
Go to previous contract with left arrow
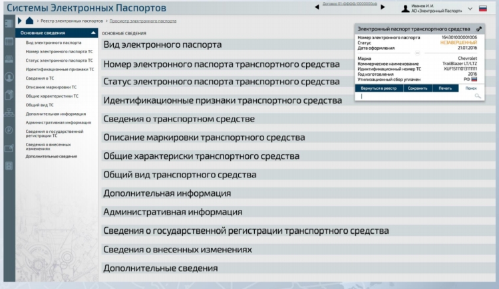click(317, 7)
